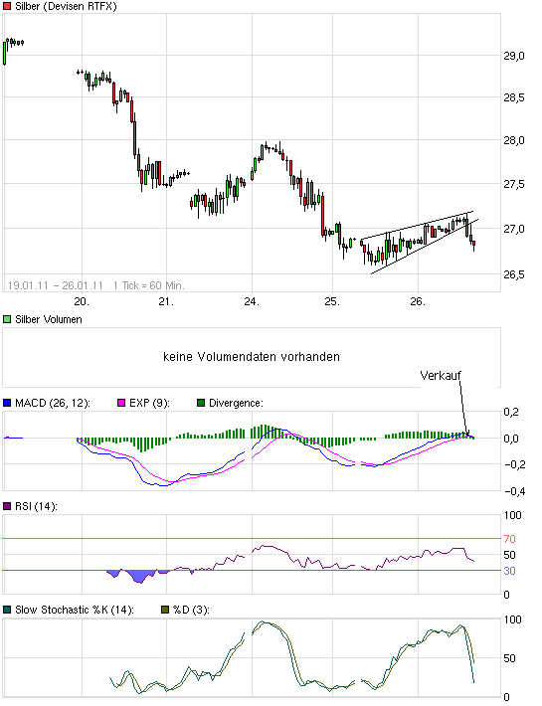Select the 24. date label on the axis
This screenshot has height=706, width=542.
click(x=252, y=301)
